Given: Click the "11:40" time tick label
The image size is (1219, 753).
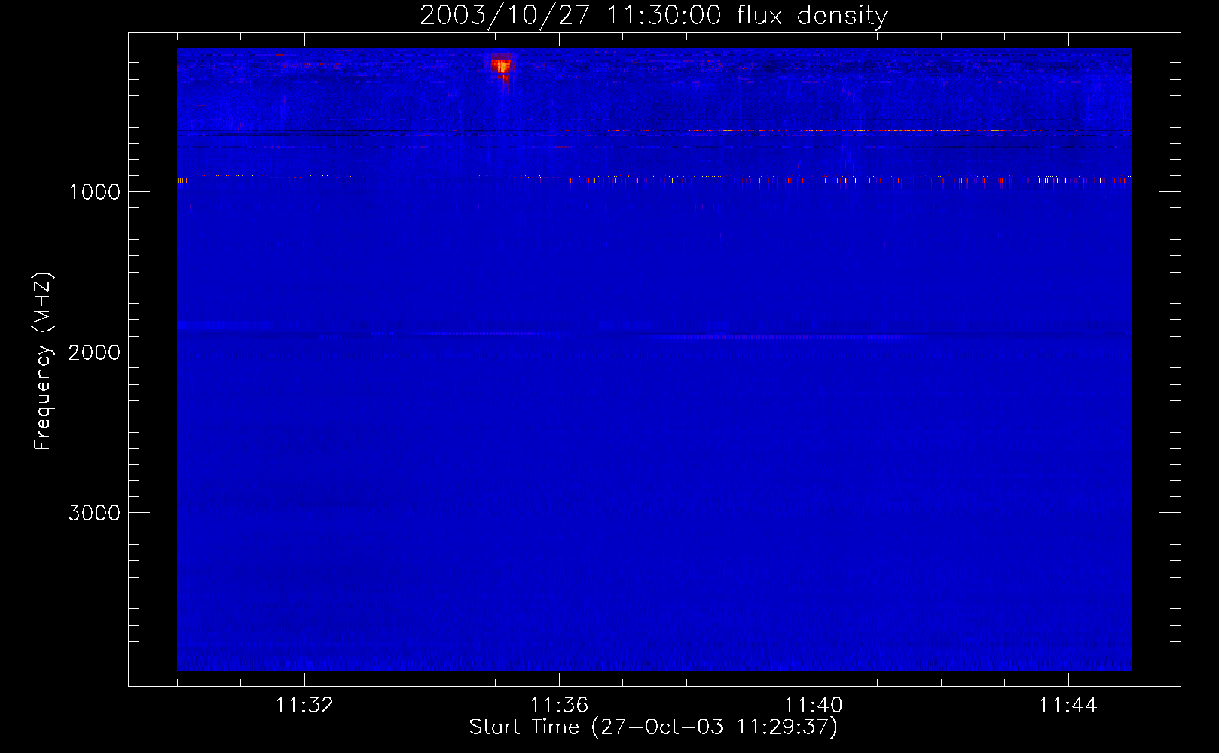Looking at the screenshot, I should tap(814, 706).
